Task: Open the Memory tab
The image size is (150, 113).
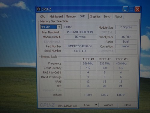Action: [70, 17]
